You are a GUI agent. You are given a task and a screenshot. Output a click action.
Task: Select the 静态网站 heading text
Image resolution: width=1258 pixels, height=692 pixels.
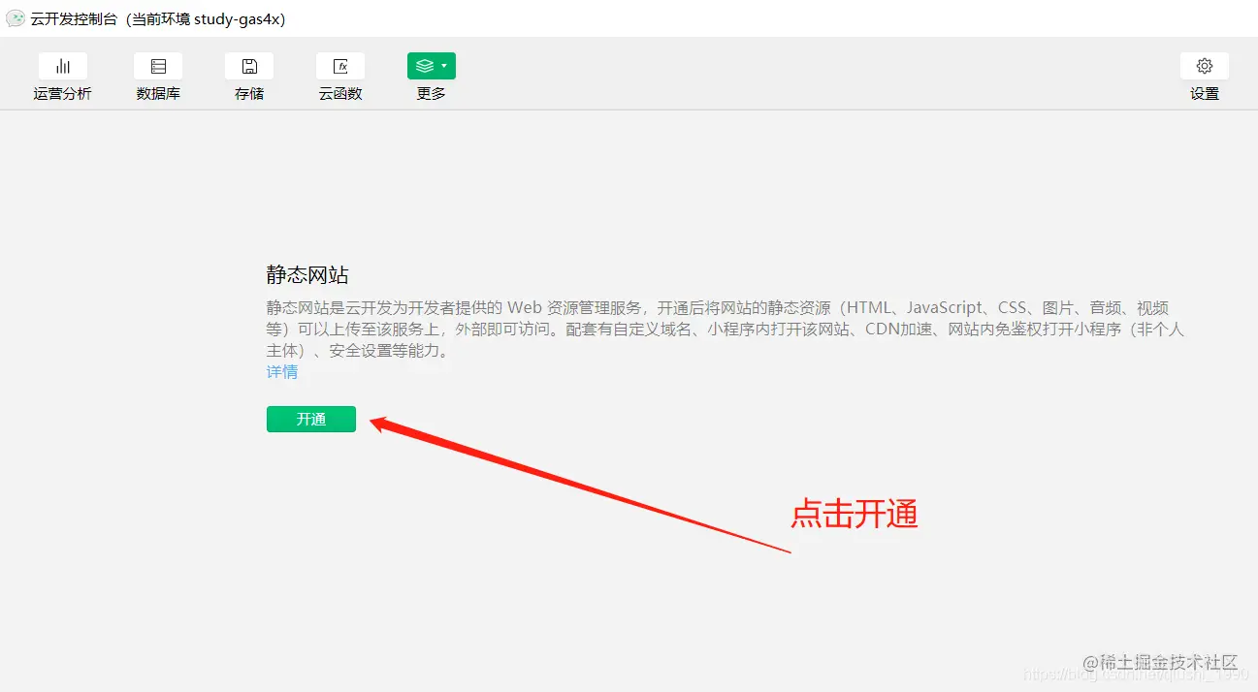pyautogui.click(x=307, y=274)
